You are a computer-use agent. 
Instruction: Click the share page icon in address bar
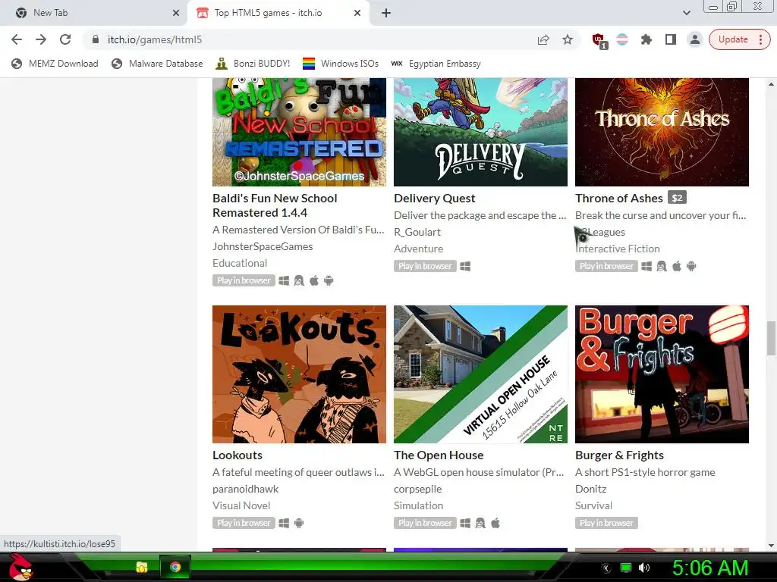click(543, 39)
